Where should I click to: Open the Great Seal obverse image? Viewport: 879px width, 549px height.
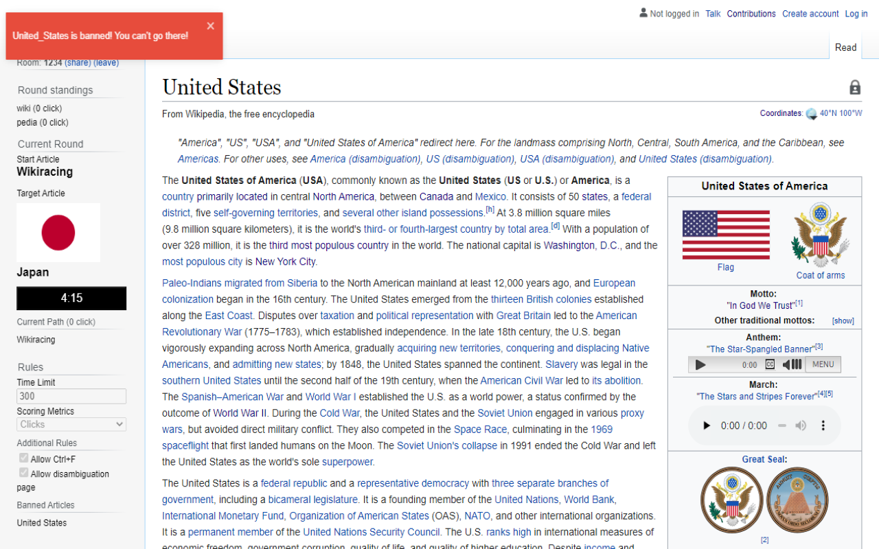click(x=732, y=499)
